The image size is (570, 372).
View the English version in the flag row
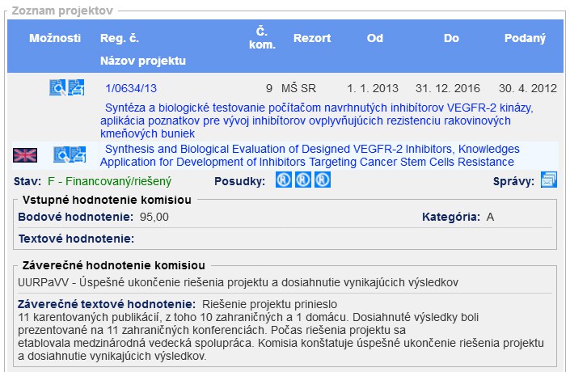61,154
